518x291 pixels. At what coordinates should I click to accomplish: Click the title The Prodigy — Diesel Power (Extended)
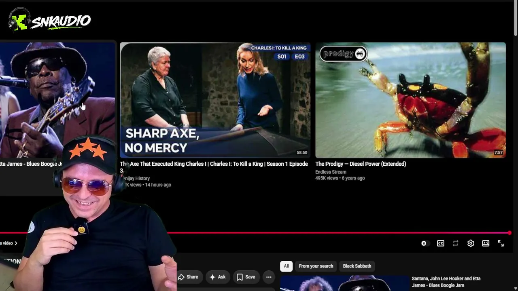point(361,164)
